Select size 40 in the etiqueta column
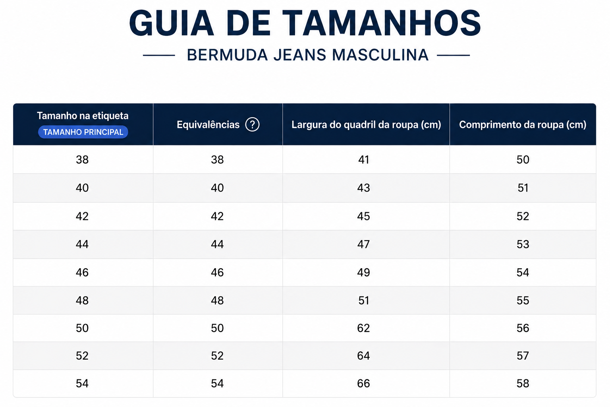 pos(82,188)
